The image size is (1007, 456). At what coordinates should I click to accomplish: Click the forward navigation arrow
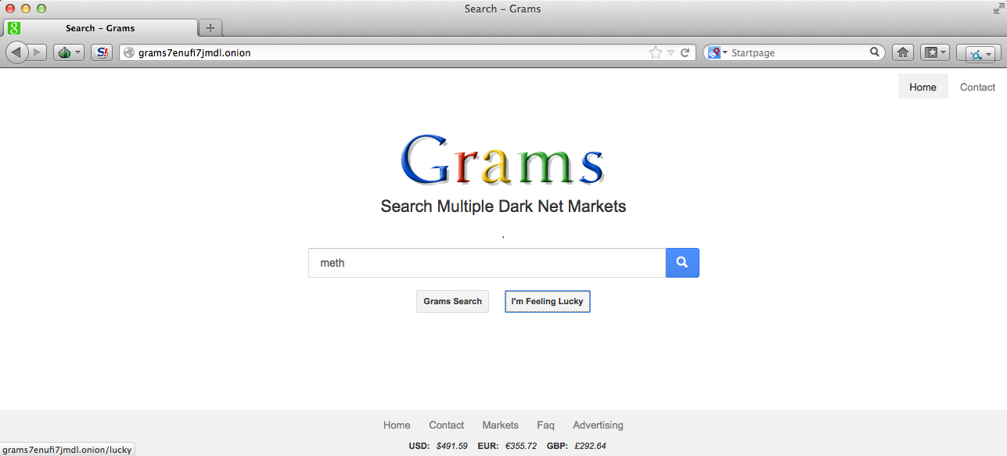click(x=38, y=52)
